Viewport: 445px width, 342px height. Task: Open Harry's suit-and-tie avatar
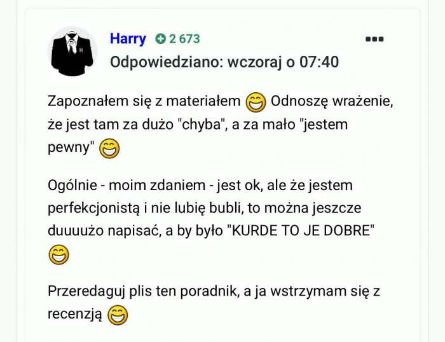(72, 51)
